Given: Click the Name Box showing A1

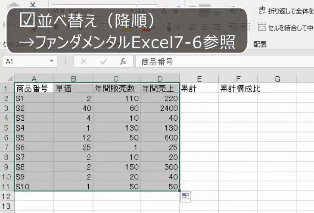Looking at the screenshot, I should coord(29,62).
